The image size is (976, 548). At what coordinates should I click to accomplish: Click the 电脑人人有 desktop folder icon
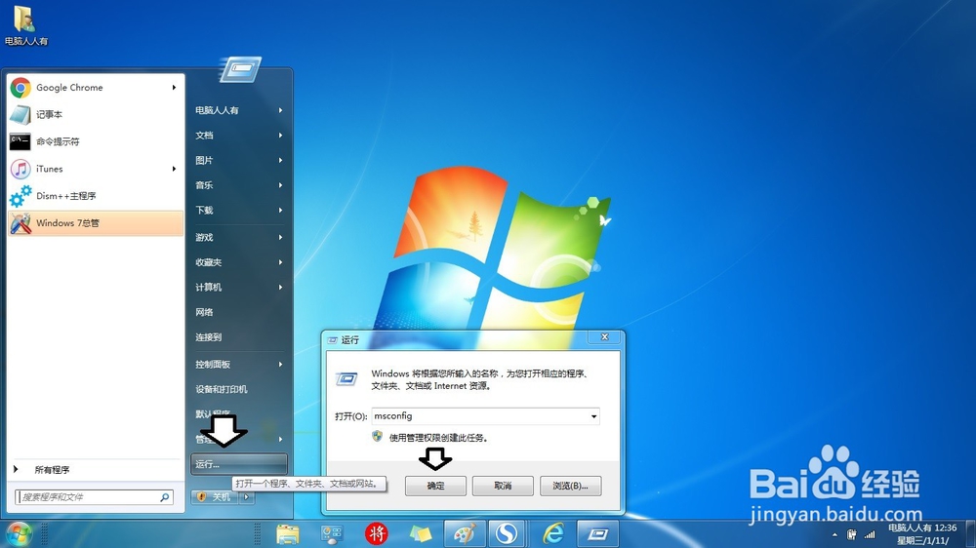25,26
